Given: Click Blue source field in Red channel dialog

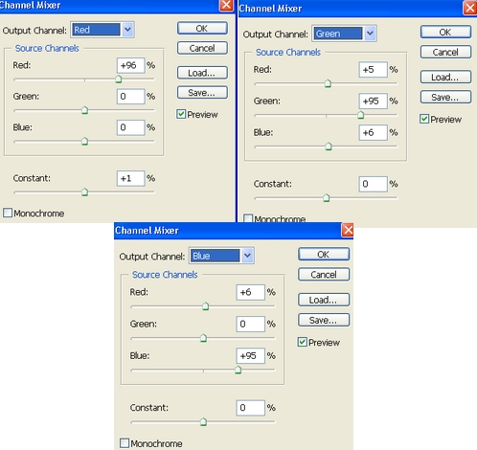Looking at the screenshot, I should click(131, 127).
